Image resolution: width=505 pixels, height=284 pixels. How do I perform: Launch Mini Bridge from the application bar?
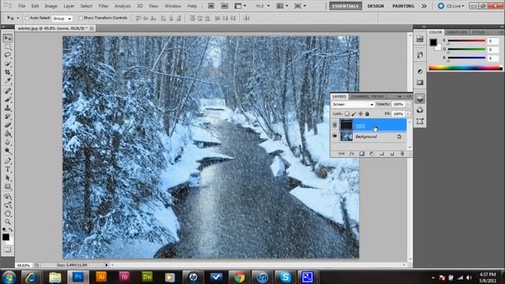(x=224, y=6)
